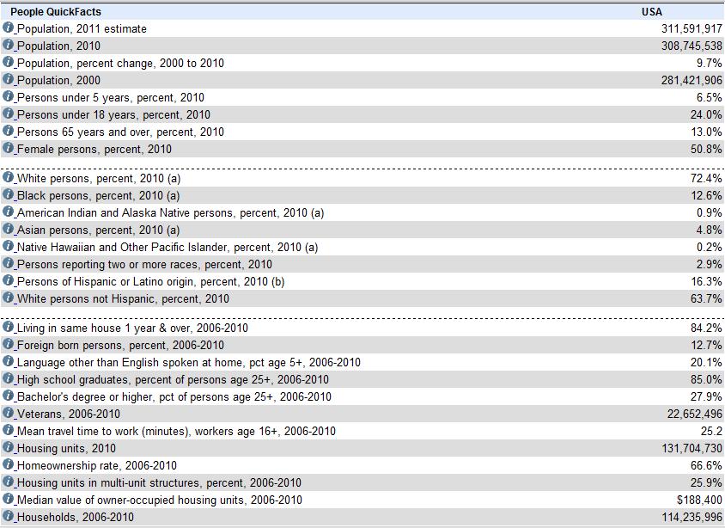725x528 pixels.
Task: Follow the Foreign born persons link
Action: (120, 345)
